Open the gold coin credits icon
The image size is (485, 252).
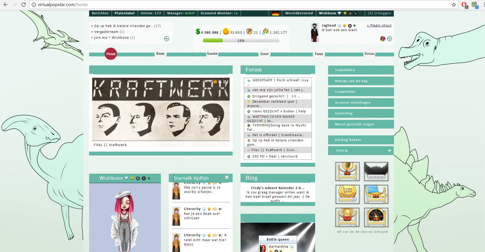point(226,32)
